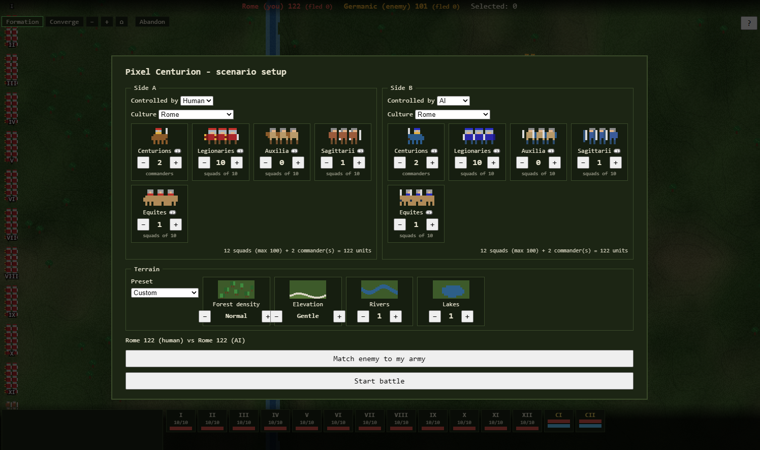Remove a Sagittarii squad from Side A

[x=327, y=163]
